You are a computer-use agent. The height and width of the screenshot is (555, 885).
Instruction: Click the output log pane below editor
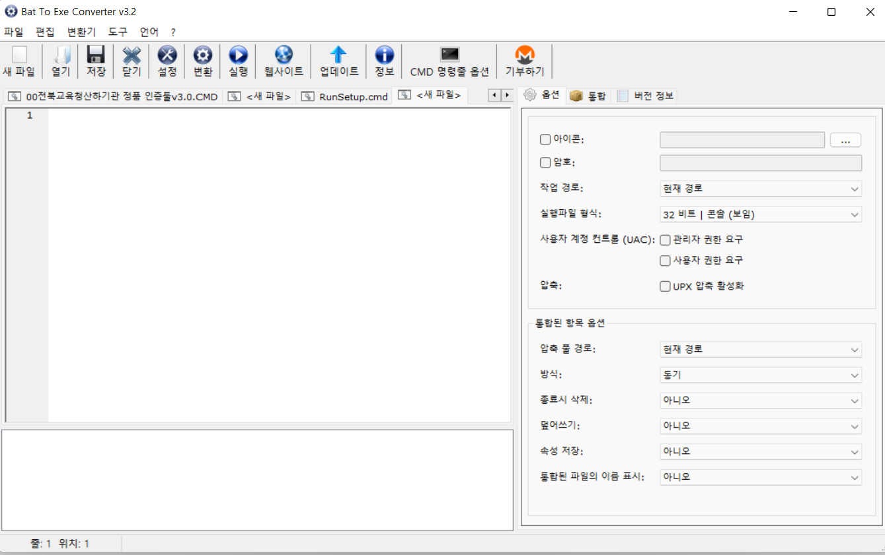(x=257, y=480)
